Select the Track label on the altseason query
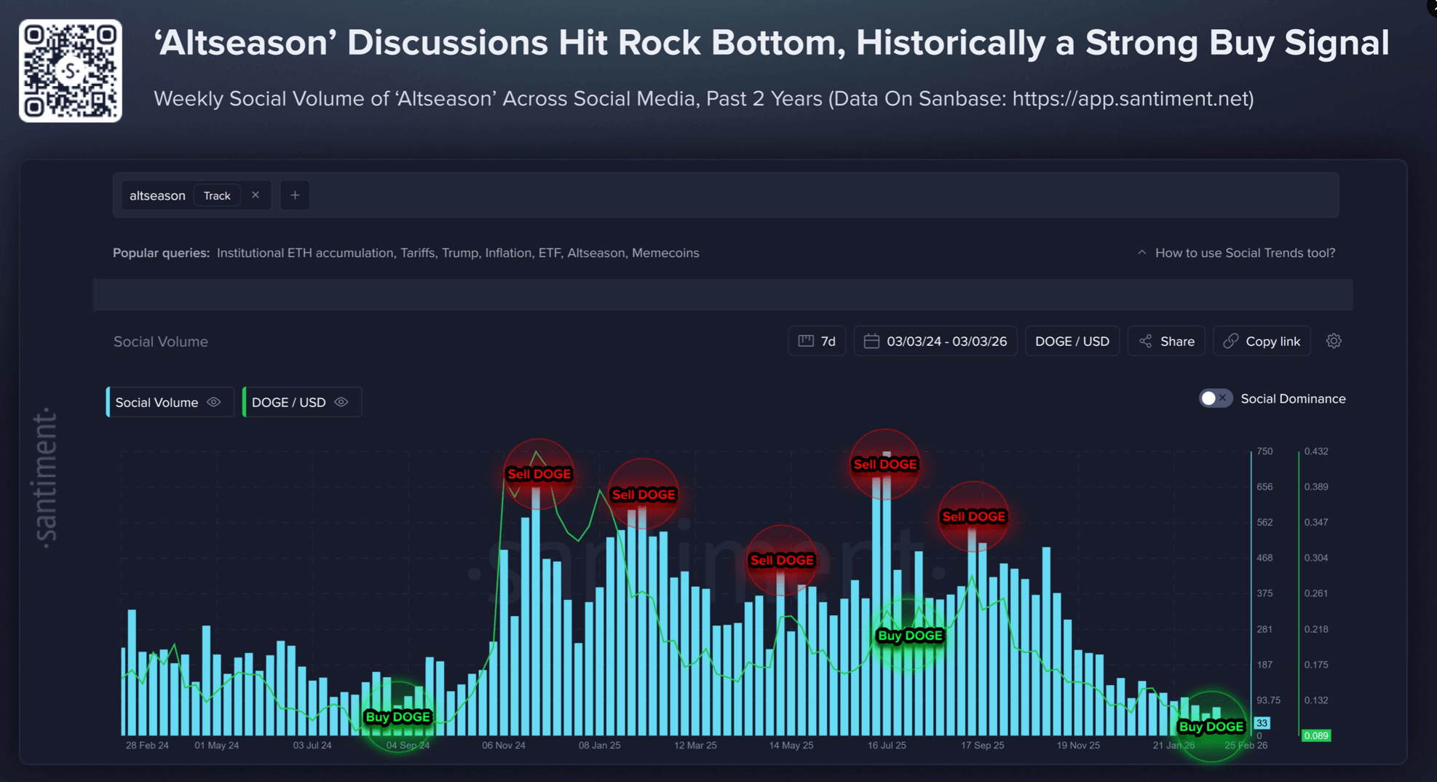This screenshot has width=1437, height=782. [217, 195]
